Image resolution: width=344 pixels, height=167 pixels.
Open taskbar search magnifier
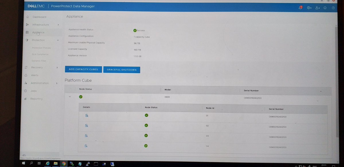[x=31, y=164]
